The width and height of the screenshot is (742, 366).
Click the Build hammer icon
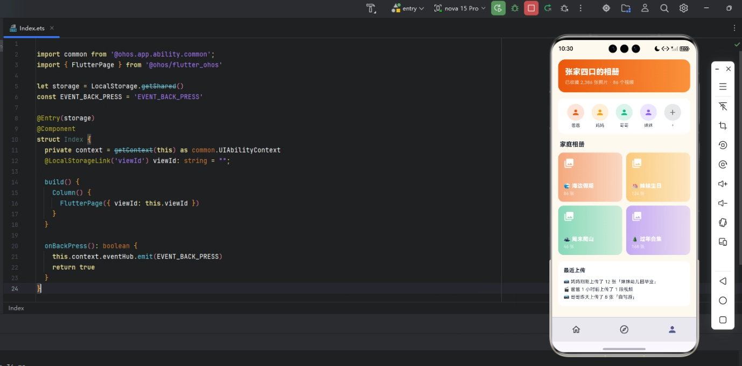coord(371,8)
